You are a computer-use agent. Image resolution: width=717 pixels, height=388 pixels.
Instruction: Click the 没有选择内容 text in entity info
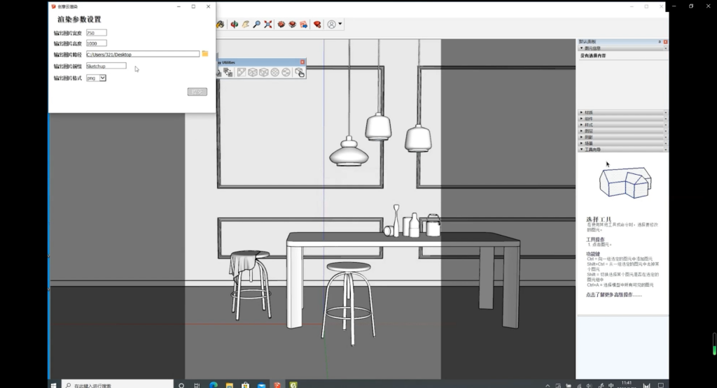click(593, 56)
